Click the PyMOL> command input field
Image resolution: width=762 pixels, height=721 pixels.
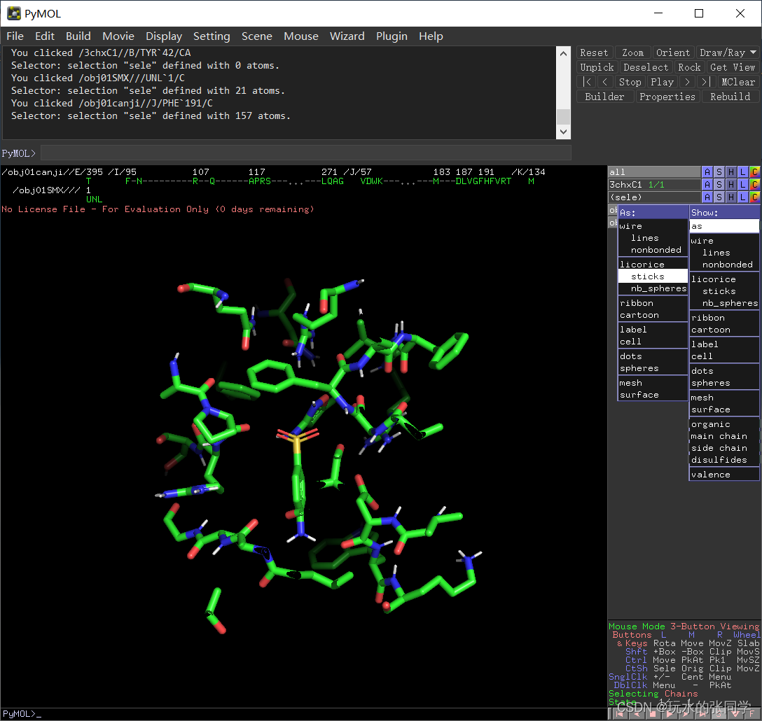click(305, 153)
